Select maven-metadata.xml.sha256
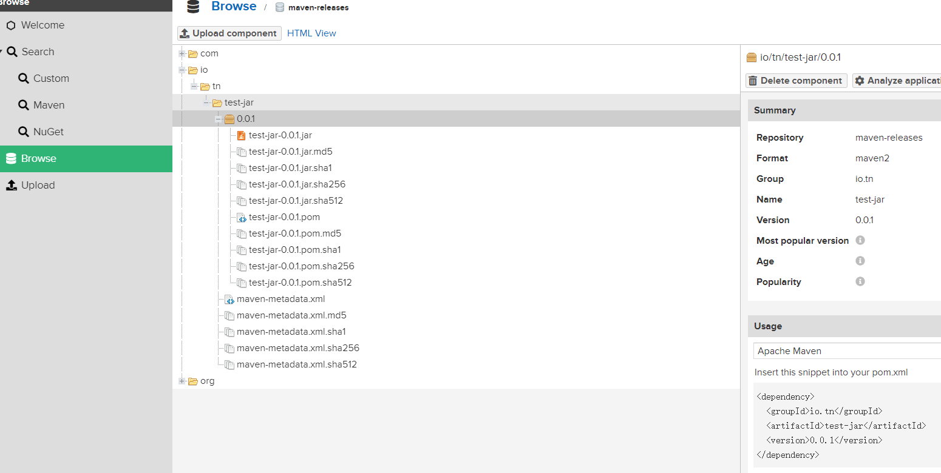This screenshot has height=473, width=941. [x=298, y=348]
